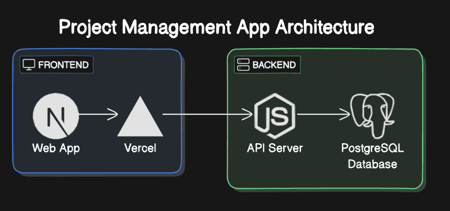Select the 'Vercel' caption

[140, 148]
